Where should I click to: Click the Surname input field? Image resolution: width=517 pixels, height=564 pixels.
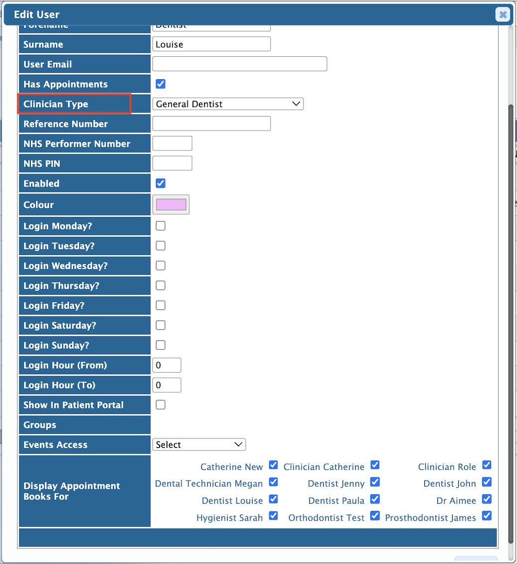211,44
